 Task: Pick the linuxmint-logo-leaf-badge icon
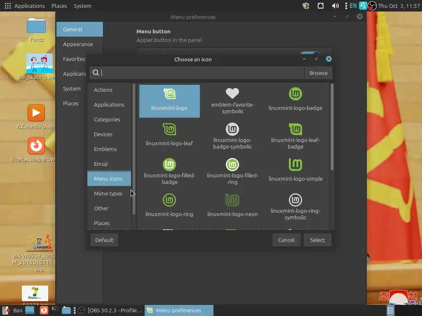295,137
